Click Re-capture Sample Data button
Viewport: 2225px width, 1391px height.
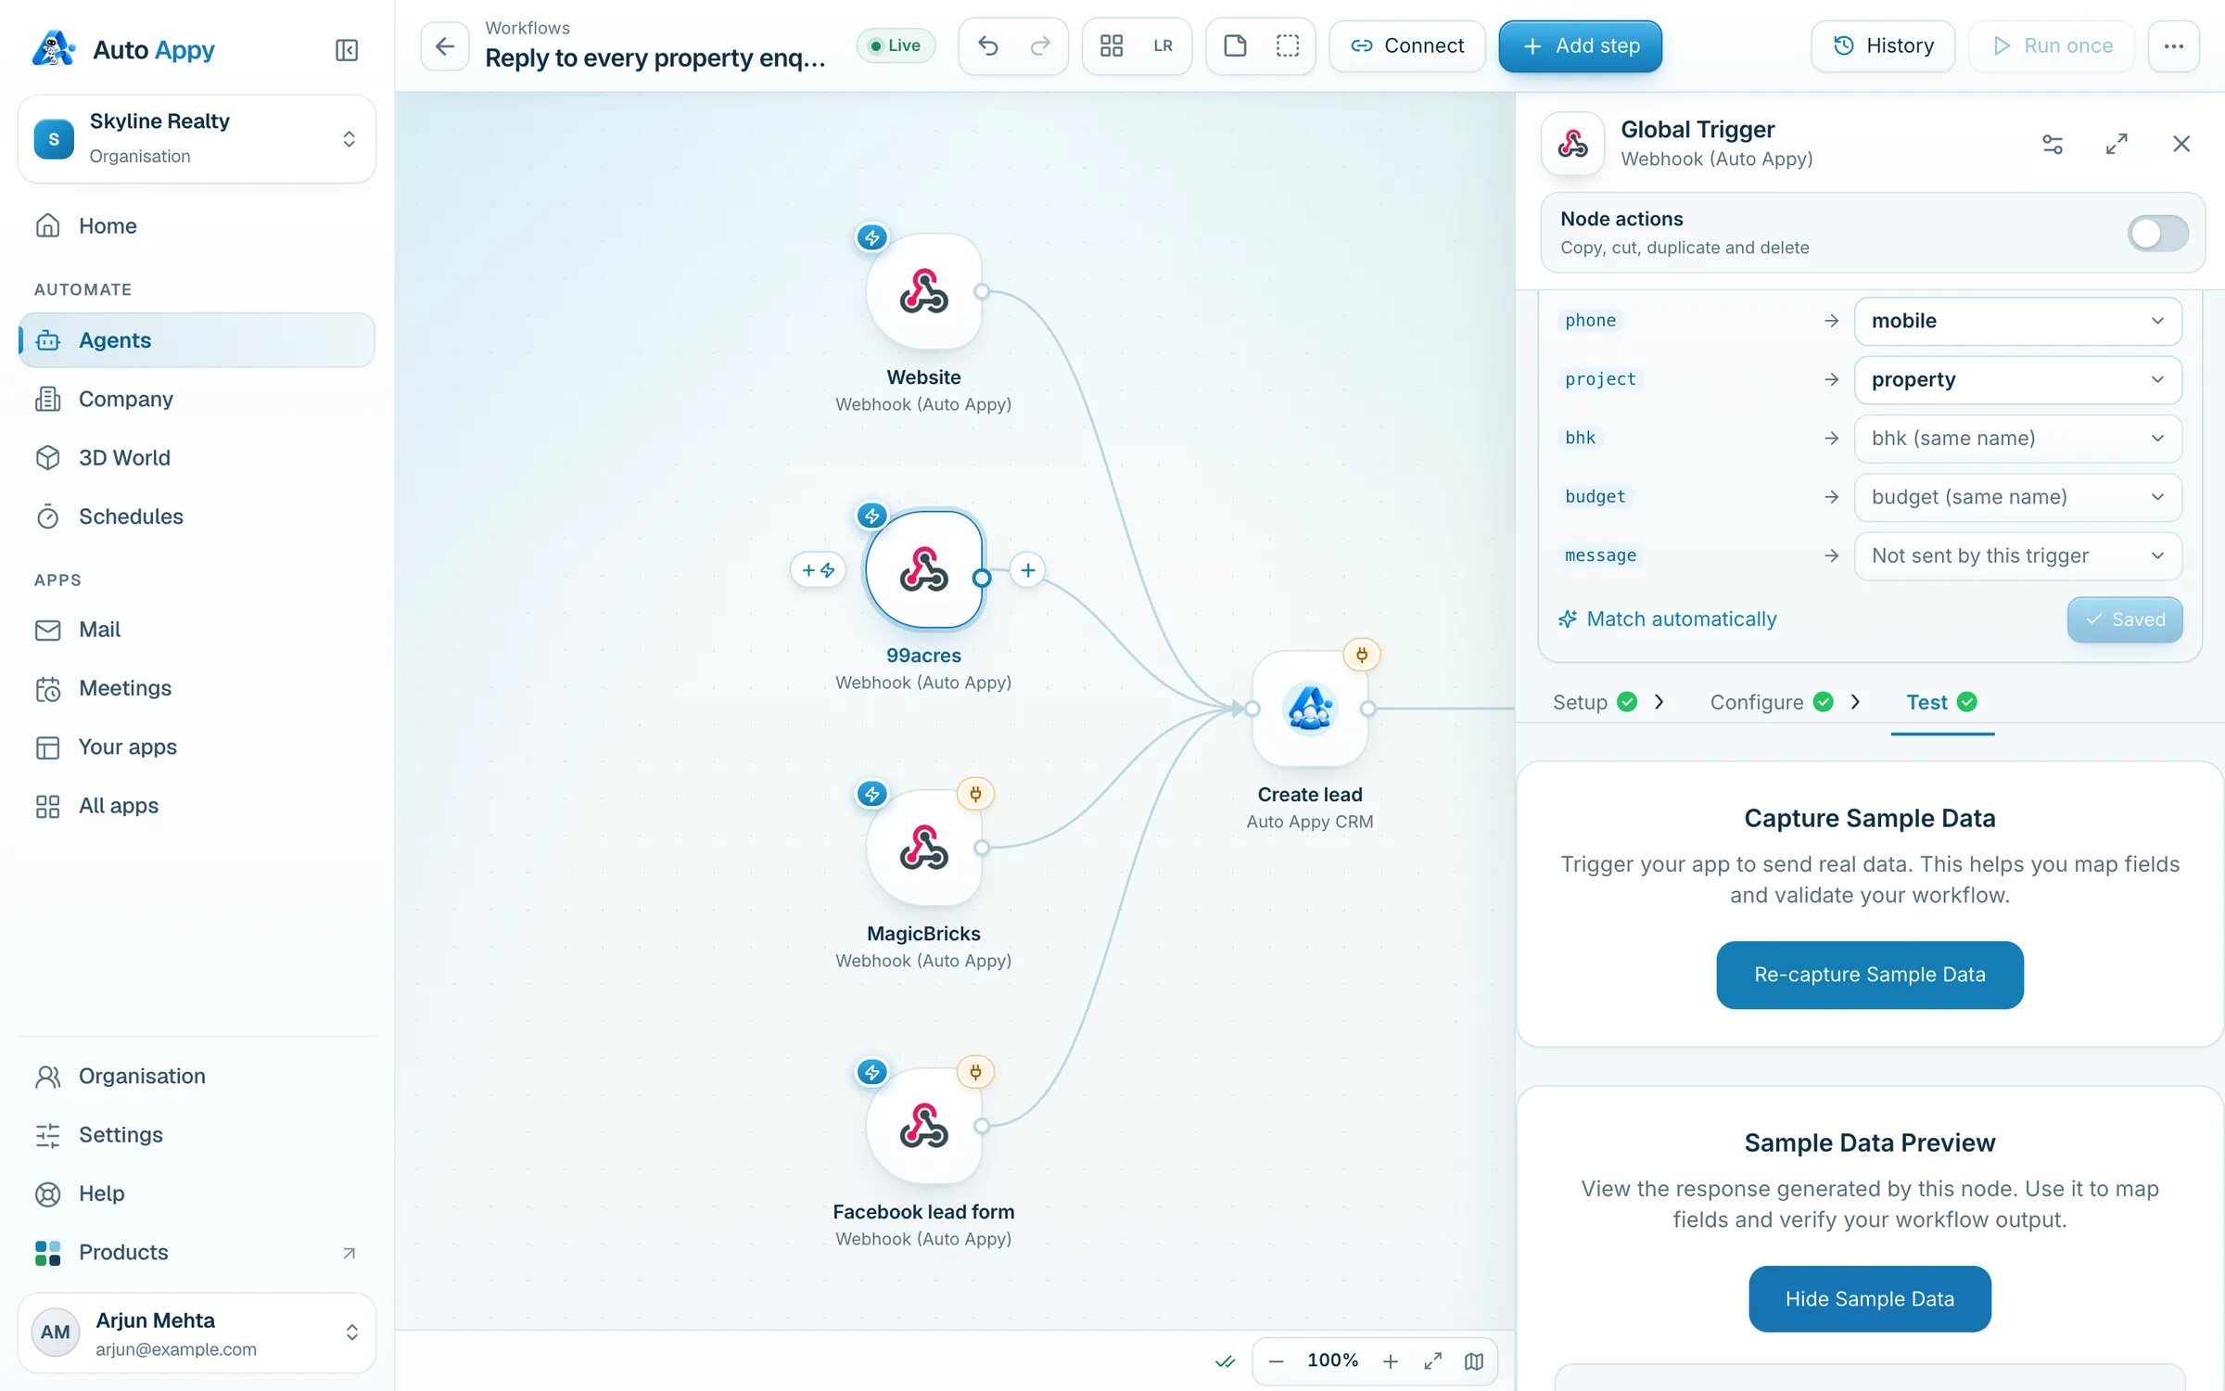pos(1869,975)
